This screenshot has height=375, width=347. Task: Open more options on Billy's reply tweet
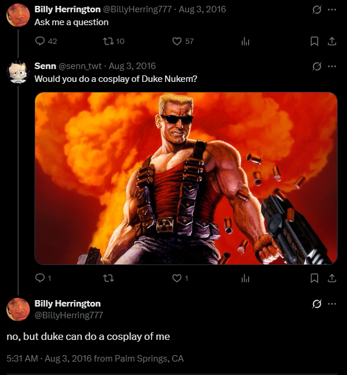tap(332, 304)
